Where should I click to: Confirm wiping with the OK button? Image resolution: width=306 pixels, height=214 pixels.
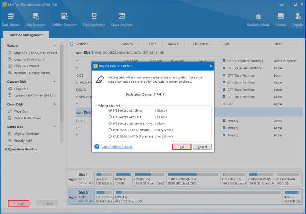tap(182, 147)
